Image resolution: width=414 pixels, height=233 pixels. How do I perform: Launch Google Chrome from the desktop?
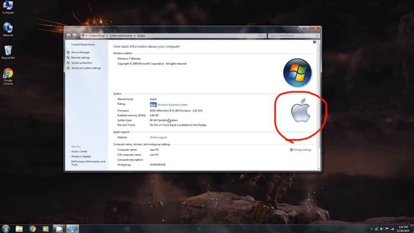[8, 76]
